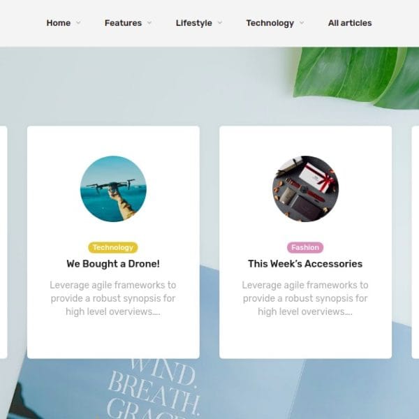Open This Week's Accessories article title
Screen dimensions: 419x419
tap(305, 264)
